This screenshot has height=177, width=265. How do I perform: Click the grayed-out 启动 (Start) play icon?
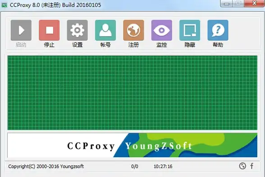(x=21, y=30)
